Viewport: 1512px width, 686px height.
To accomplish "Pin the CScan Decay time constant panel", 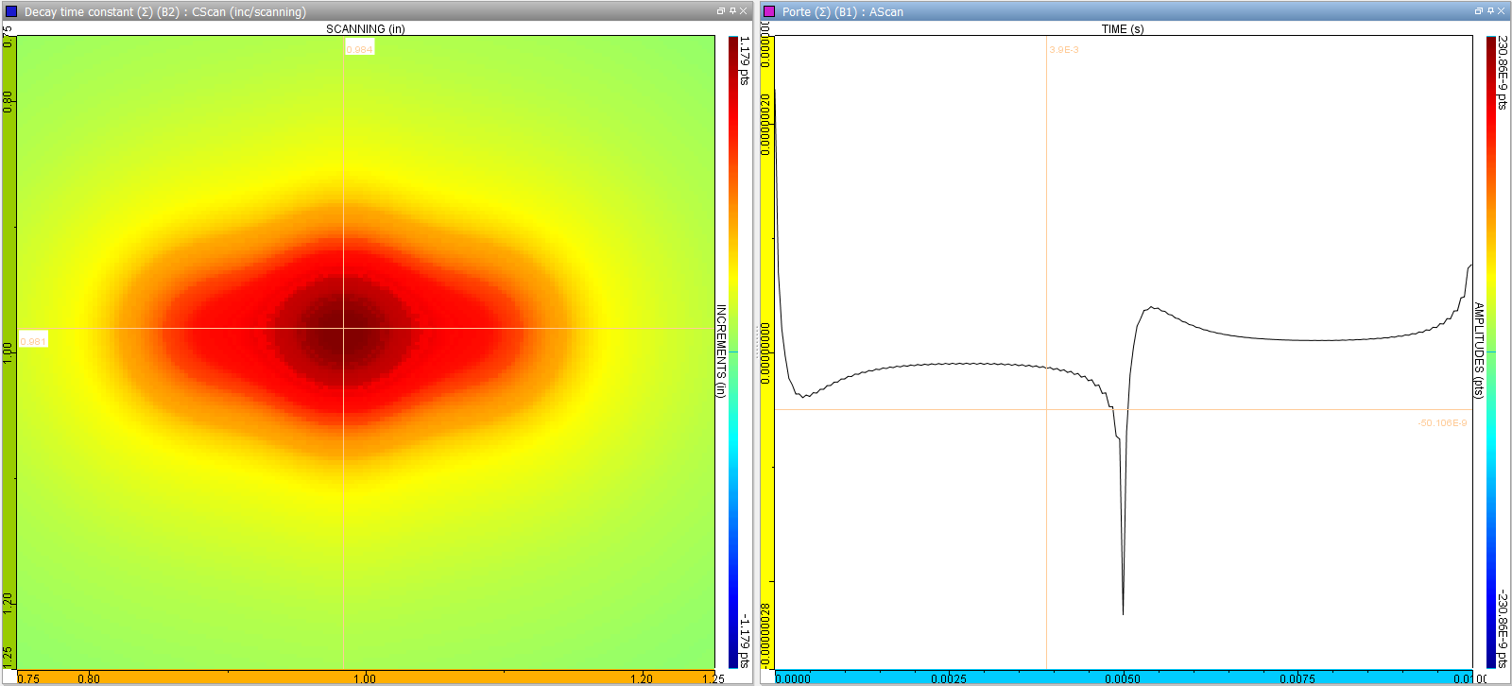I will pos(732,11).
